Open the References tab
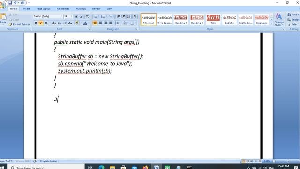Screen dimensions: 300x169 click(x=63, y=9)
